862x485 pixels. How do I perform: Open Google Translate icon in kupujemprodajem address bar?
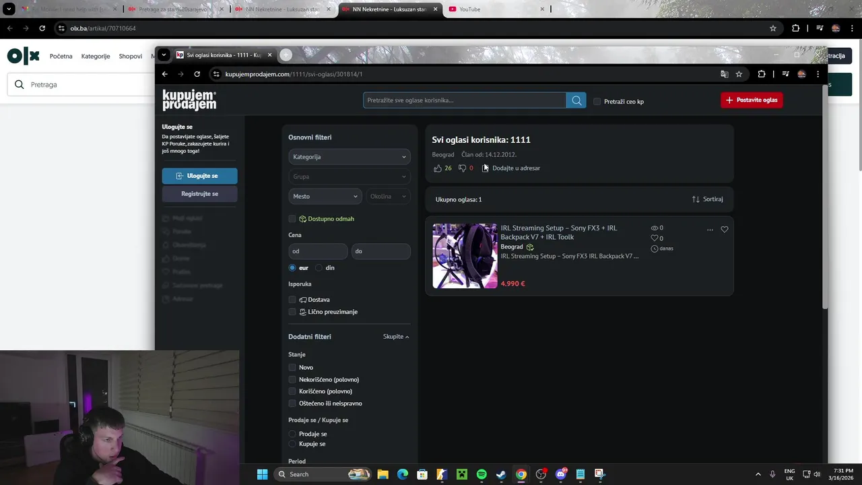tap(725, 74)
